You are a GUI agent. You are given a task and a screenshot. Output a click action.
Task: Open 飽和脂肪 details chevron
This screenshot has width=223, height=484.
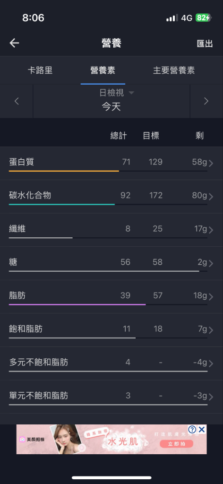(211, 330)
